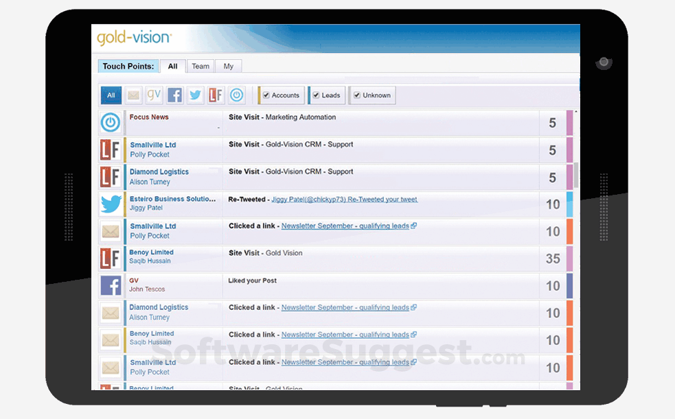Open the external link icon after Newsletter September
The height and width of the screenshot is (419, 675).
click(413, 225)
